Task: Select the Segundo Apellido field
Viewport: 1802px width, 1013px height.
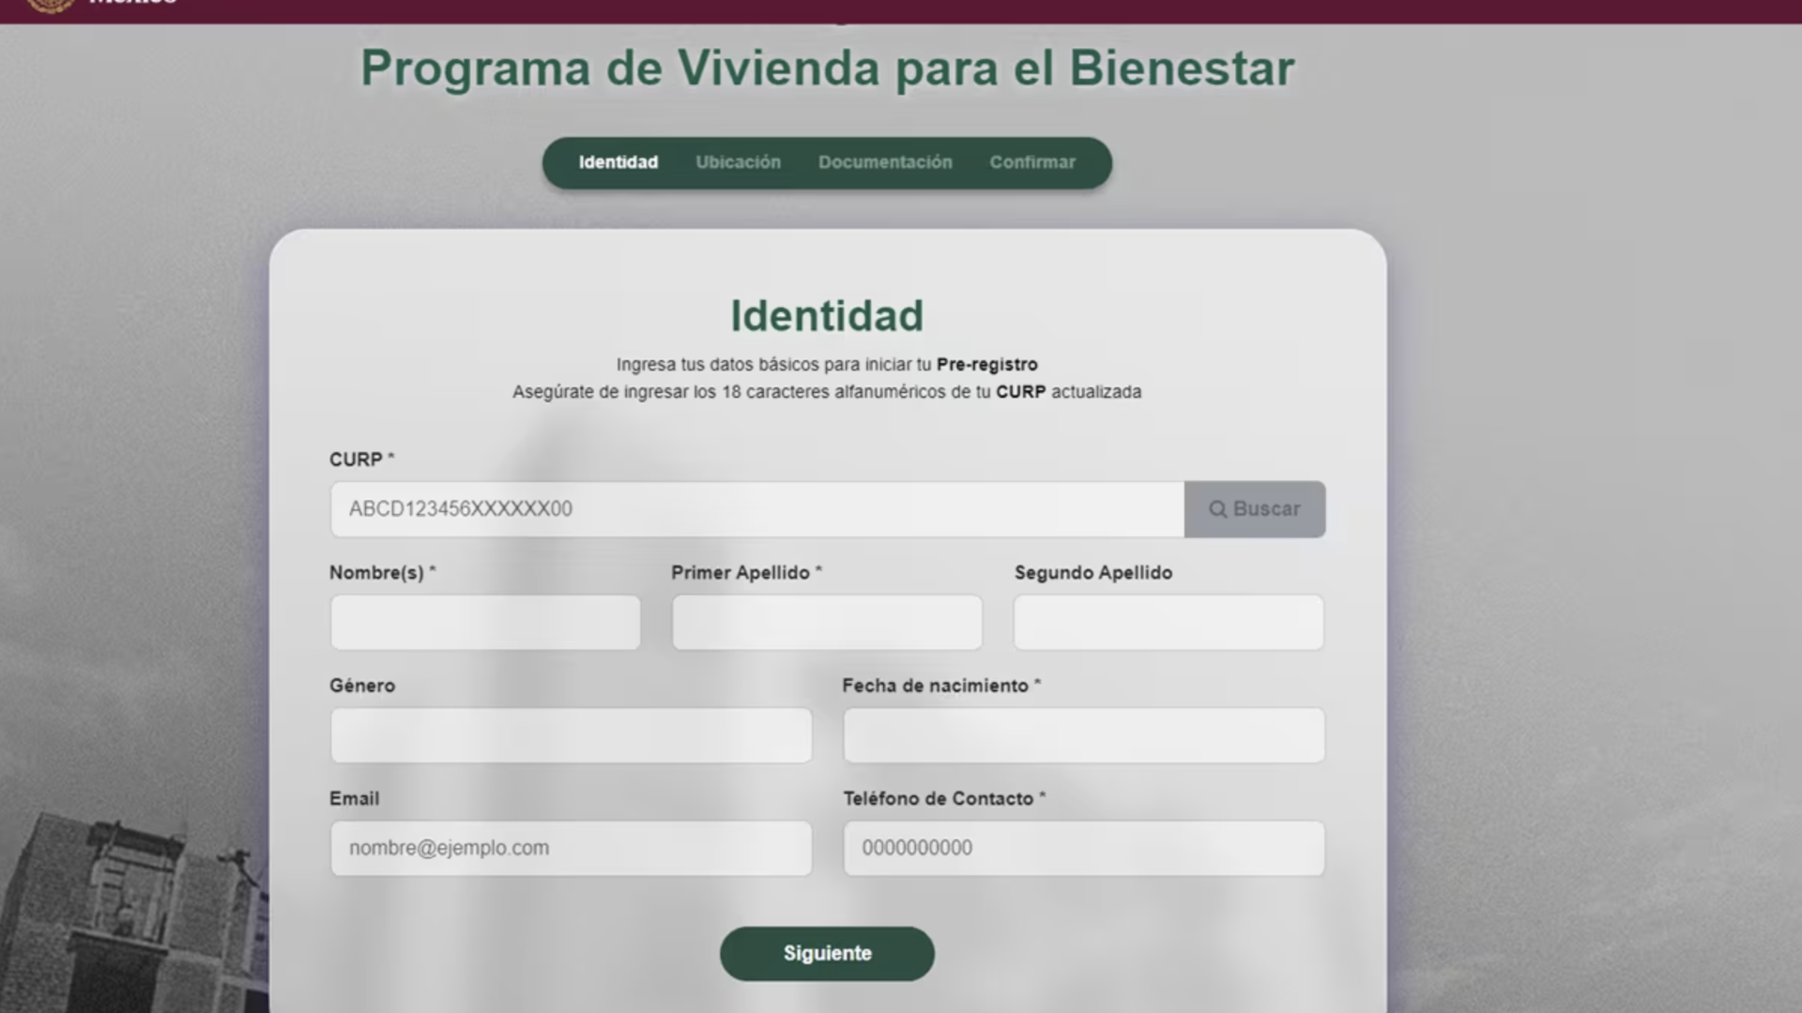Action: [x=1168, y=622]
